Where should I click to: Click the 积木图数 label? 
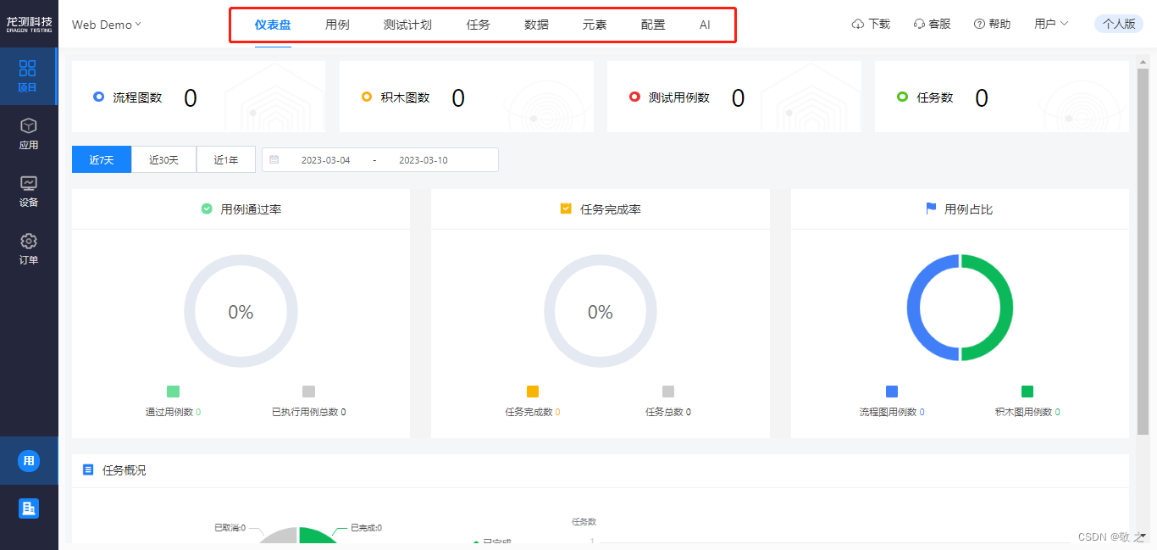[x=405, y=97]
